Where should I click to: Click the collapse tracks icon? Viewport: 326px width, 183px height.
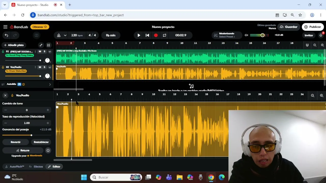tap(49, 45)
